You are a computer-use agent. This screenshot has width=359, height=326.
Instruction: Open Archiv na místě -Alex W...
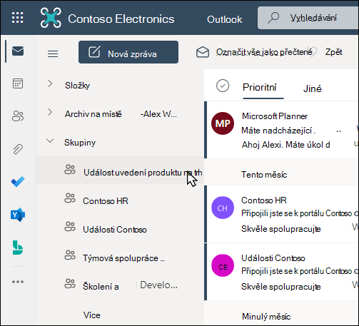coord(120,114)
